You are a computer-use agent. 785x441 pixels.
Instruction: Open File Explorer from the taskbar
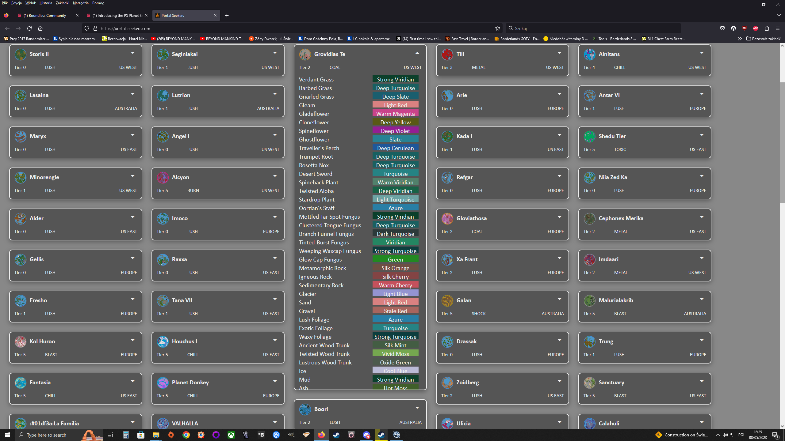click(156, 435)
